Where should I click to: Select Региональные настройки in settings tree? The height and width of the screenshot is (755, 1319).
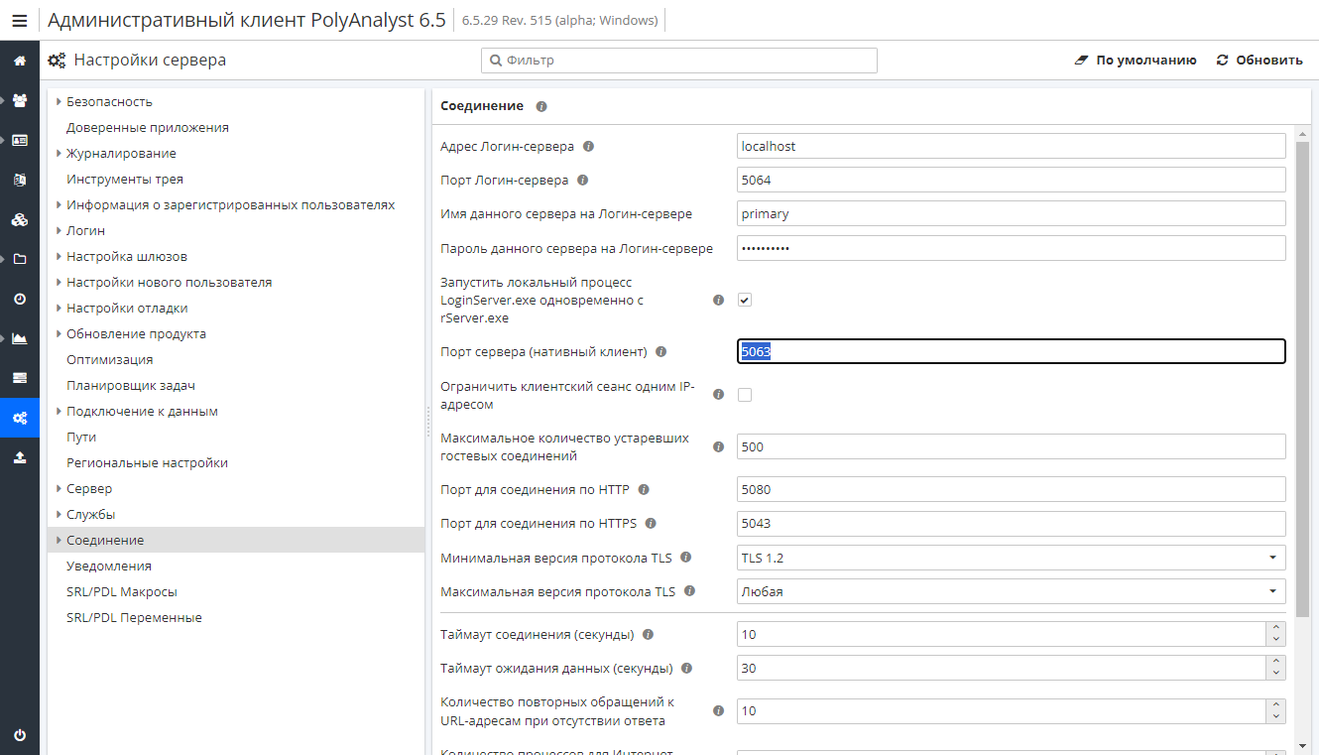coord(147,462)
